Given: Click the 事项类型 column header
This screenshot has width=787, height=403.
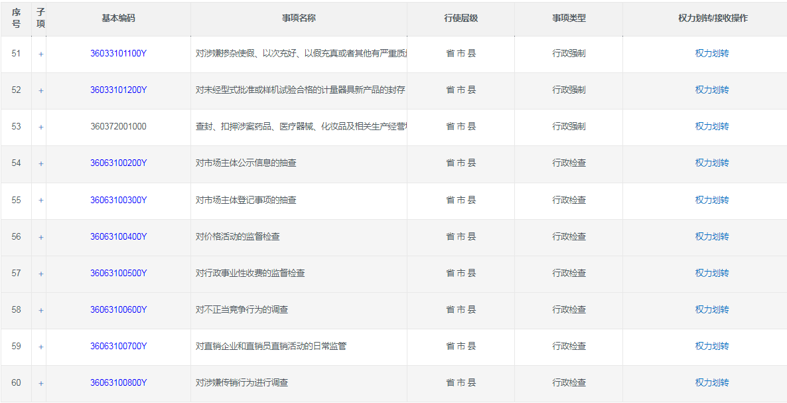Looking at the screenshot, I should point(569,19).
